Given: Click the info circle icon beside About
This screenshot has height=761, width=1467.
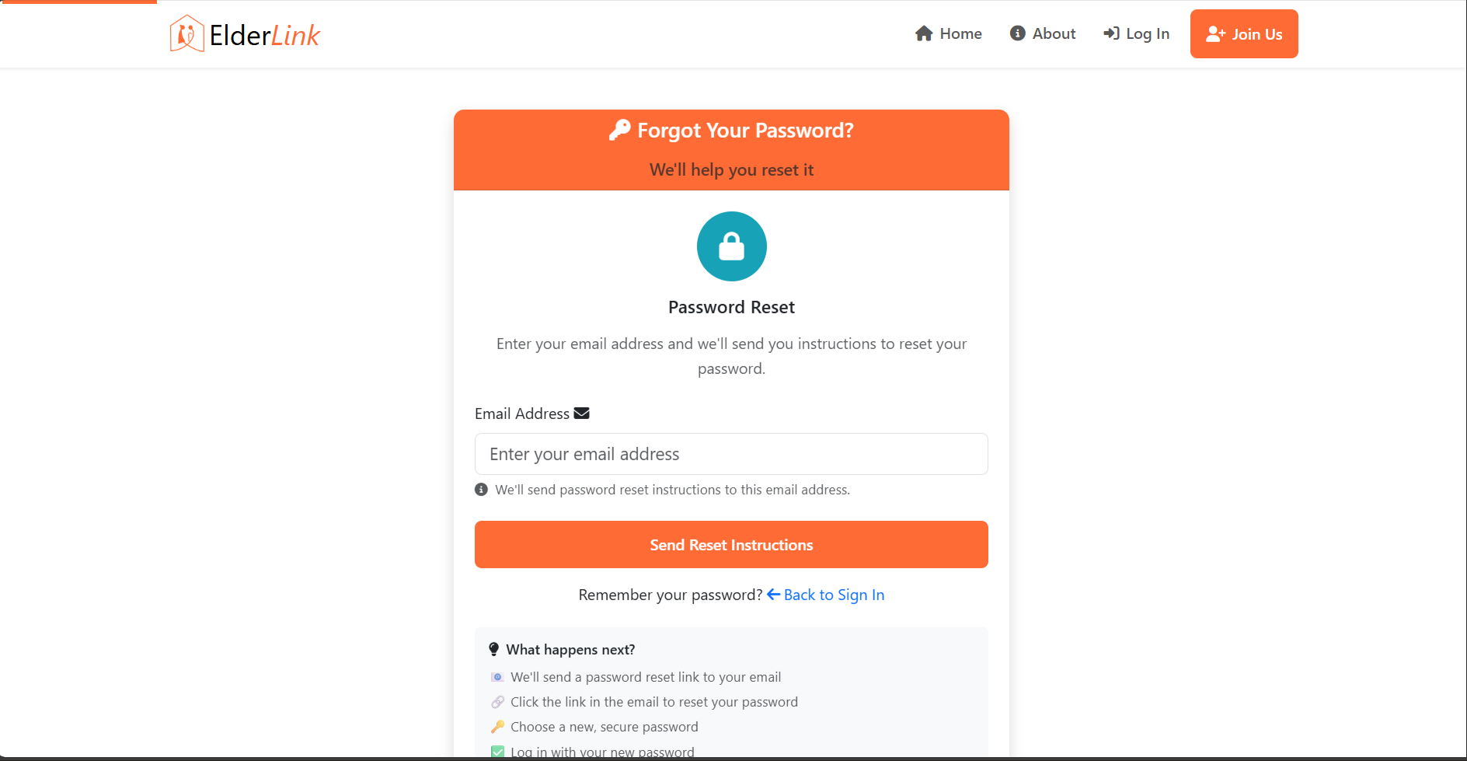Looking at the screenshot, I should coord(1018,33).
